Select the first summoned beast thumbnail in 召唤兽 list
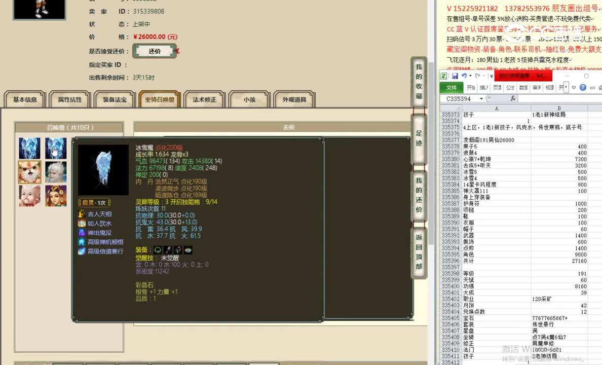602x365 pixels. click(x=29, y=148)
